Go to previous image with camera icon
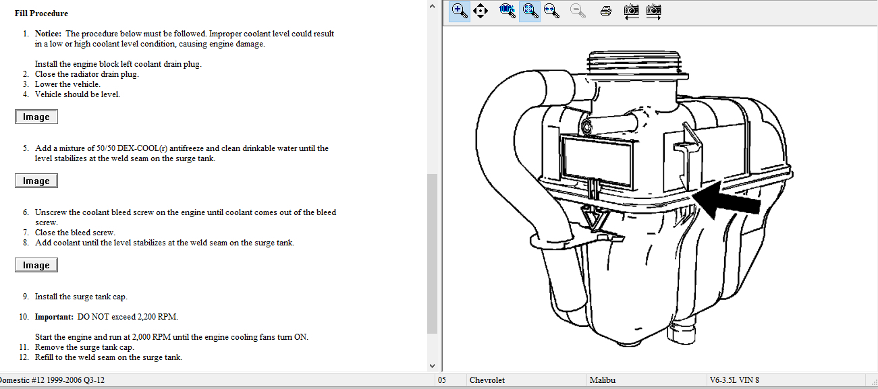The height and width of the screenshot is (389, 878). pyautogui.click(x=631, y=11)
